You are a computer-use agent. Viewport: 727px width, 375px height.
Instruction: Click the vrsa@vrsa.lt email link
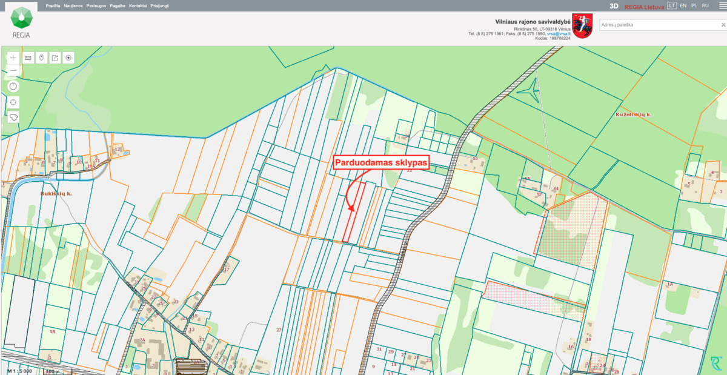559,34
